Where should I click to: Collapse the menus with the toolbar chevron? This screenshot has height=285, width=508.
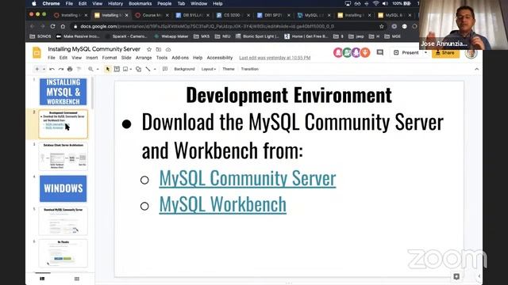click(x=476, y=69)
